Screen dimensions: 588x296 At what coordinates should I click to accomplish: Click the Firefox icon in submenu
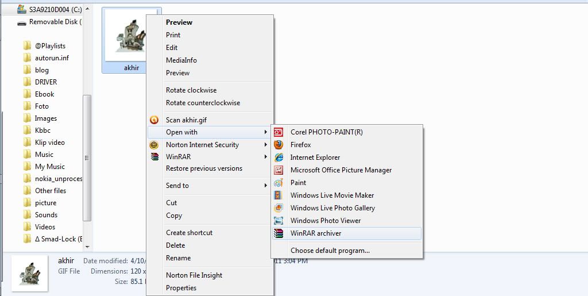(278, 145)
